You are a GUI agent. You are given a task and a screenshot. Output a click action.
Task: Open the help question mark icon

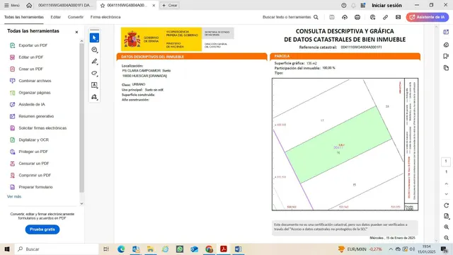tap(344, 5)
